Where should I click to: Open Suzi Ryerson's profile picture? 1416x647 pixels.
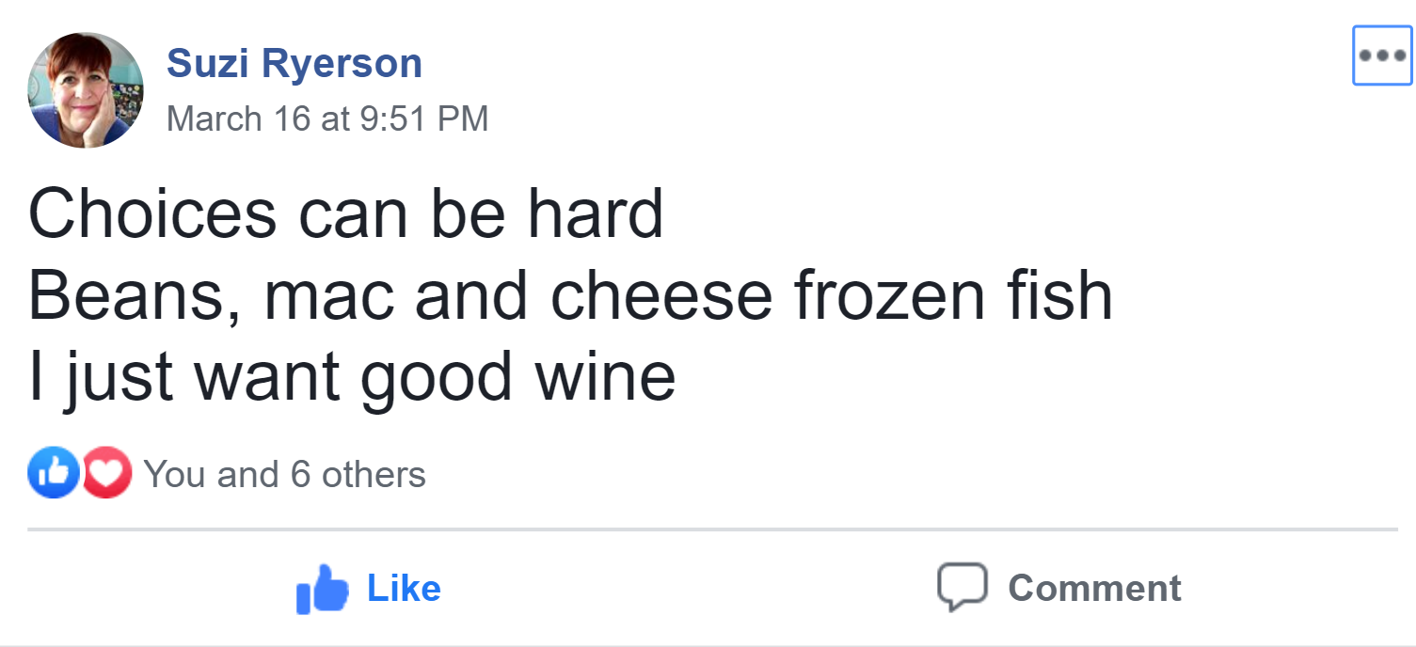point(86,90)
